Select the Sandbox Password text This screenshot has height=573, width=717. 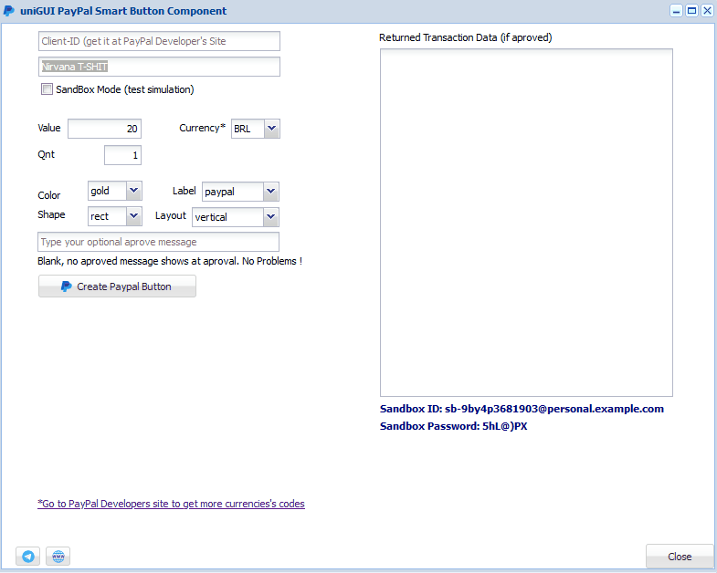(x=454, y=426)
